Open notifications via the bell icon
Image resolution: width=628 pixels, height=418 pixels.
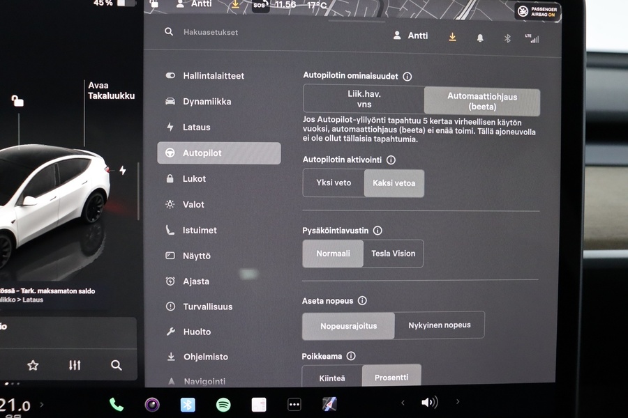pyautogui.click(x=479, y=38)
